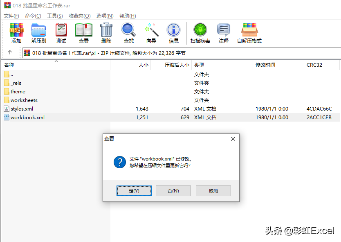Click the packed size value 629
341x242 pixels.
click(x=185, y=118)
